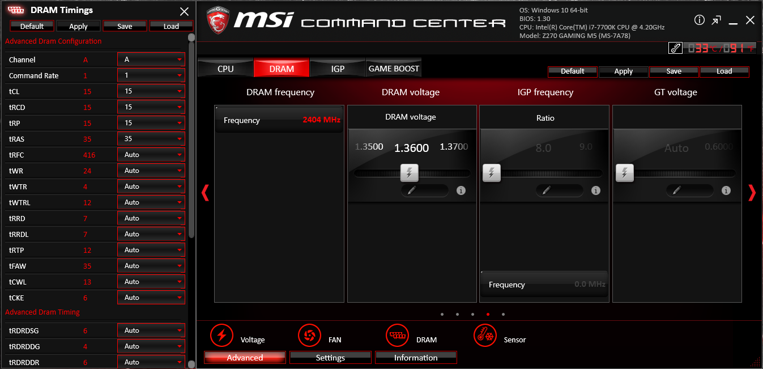This screenshot has height=369, width=763.
Task: Click Load in the DRAM Timings panel
Action: point(171,26)
